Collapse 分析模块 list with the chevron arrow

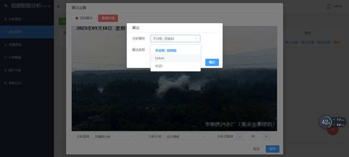196,38
